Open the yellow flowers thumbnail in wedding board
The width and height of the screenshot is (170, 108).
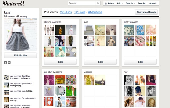tap(89, 80)
